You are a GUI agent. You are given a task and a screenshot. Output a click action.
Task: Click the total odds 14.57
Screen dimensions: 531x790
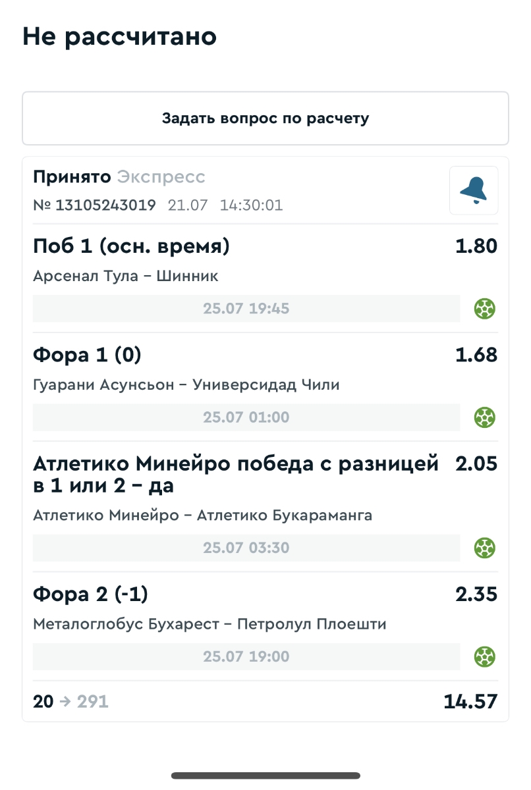470,702
